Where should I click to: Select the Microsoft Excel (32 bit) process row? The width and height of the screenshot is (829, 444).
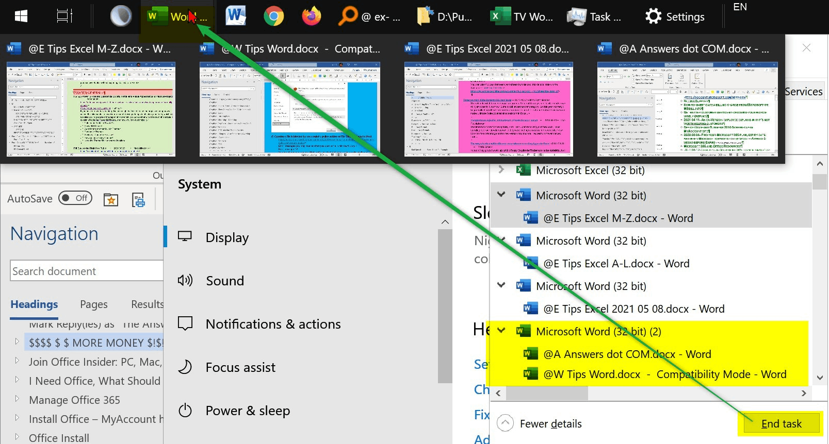tap(651, 170)
